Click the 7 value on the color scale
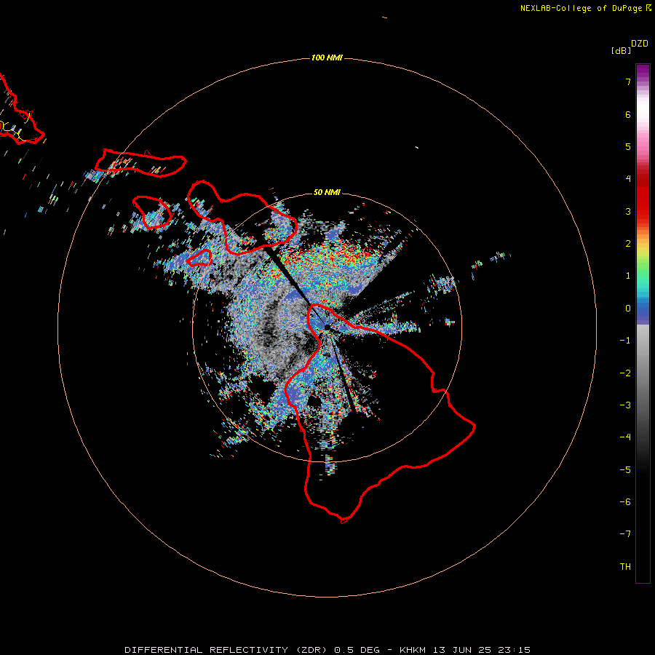This screenshot has width=655, height=655. point(628,82)
